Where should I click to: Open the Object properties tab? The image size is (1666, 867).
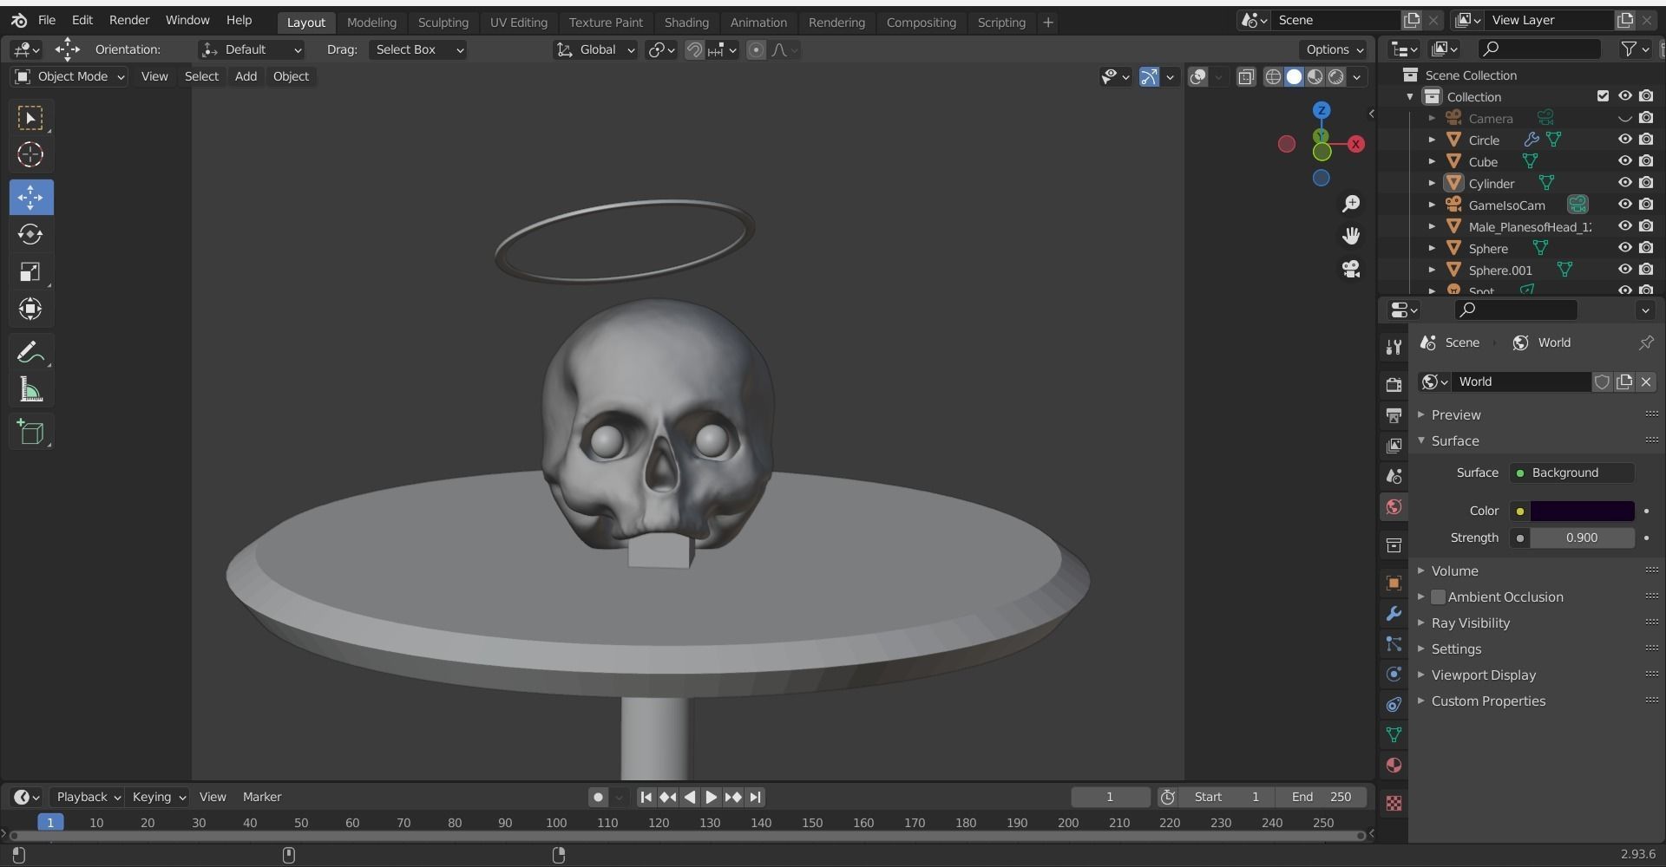click(1394, 583)
